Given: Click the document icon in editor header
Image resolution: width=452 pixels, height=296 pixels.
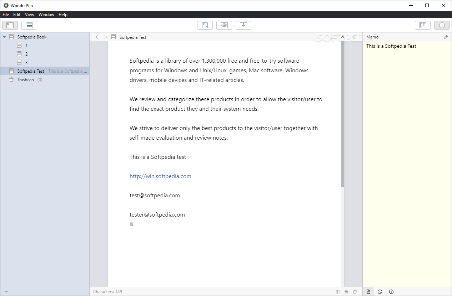Looking at the screenshot, I should click(114, 37).
